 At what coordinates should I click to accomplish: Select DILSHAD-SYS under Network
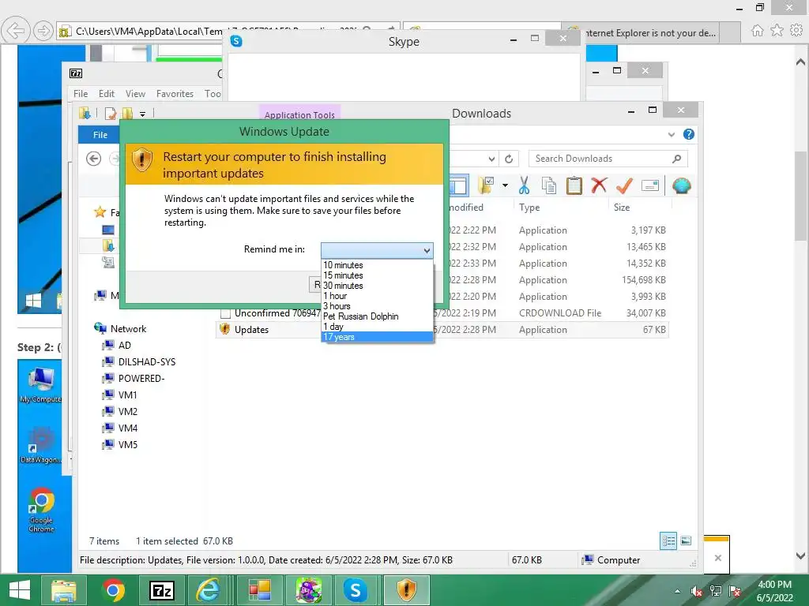pyautogui.click(x=146, y=361)
